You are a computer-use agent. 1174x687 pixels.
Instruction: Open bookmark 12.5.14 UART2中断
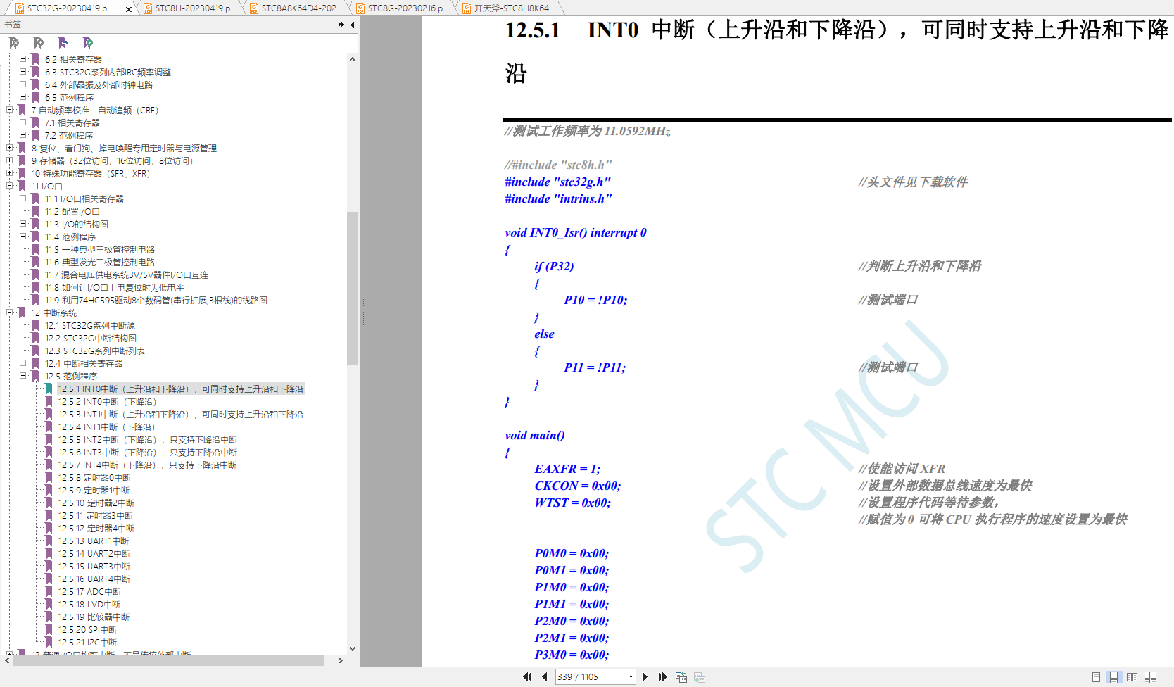94,554
